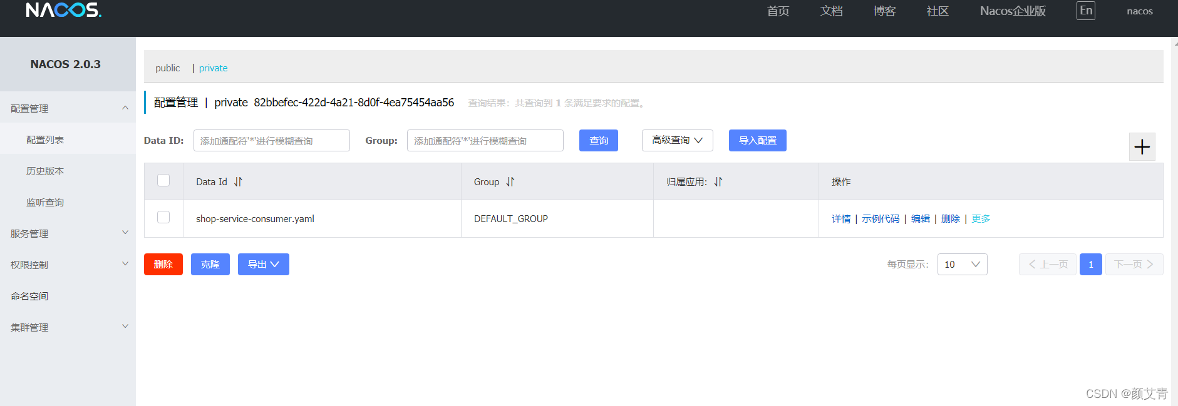Click the red 删除 button below the table
The width and height of the screenshot is (1178, 406).
[163, 264]
